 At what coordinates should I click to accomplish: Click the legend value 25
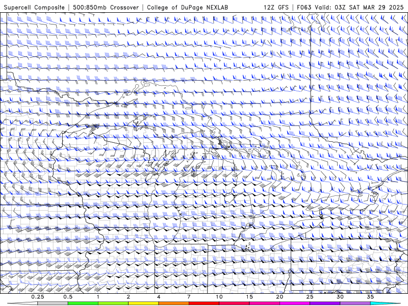pos(310,297)
